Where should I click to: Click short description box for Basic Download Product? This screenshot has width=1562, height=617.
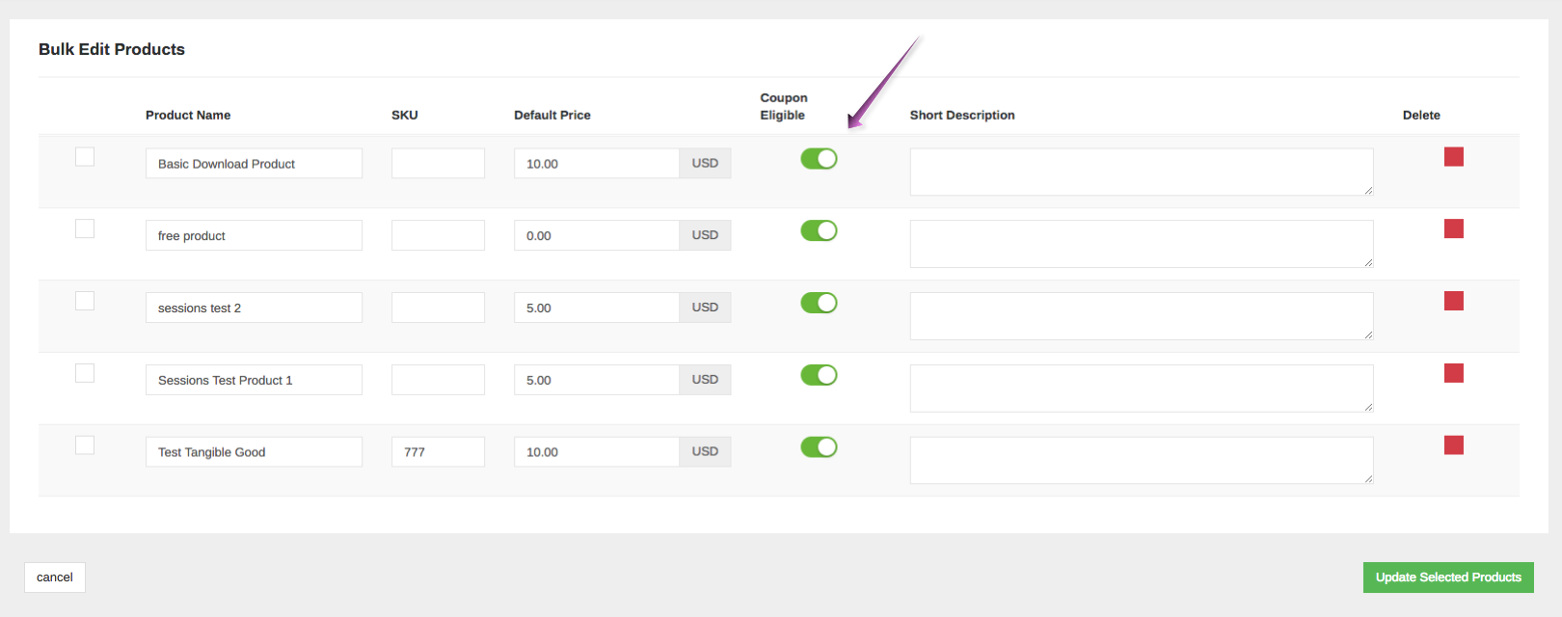(x=1142, y=172)
